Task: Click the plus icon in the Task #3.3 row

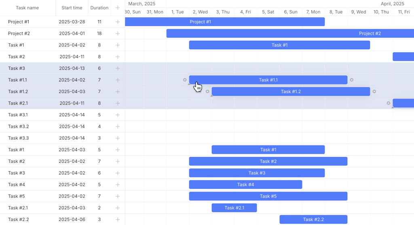Action: click(x=118, y=138)
